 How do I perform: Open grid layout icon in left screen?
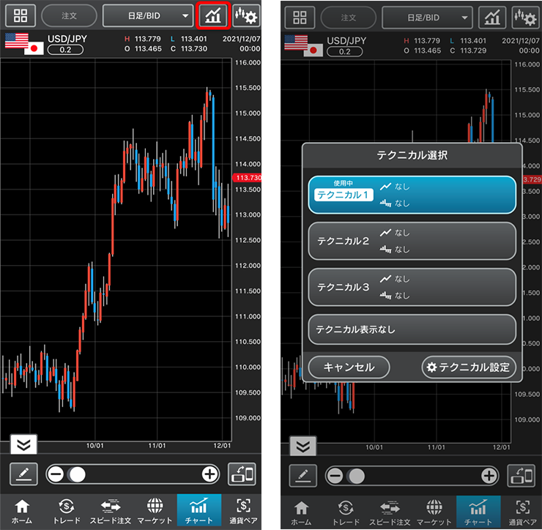click(21, 15)
